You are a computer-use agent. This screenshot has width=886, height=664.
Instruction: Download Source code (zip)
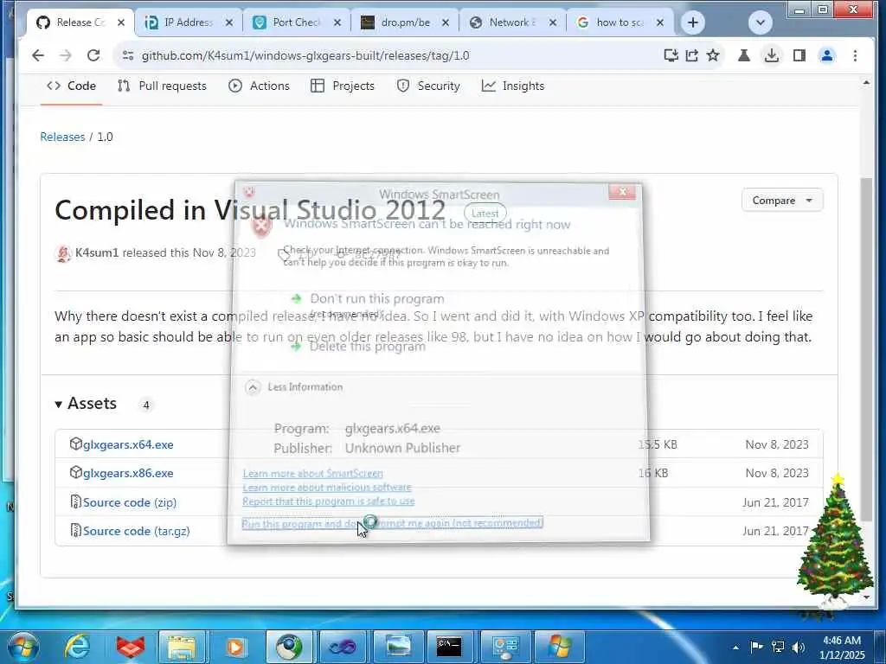[x=130, y=502]
